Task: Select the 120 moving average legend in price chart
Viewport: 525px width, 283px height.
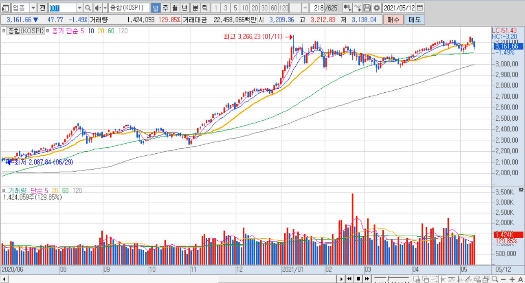Action: tap(123, 31)
